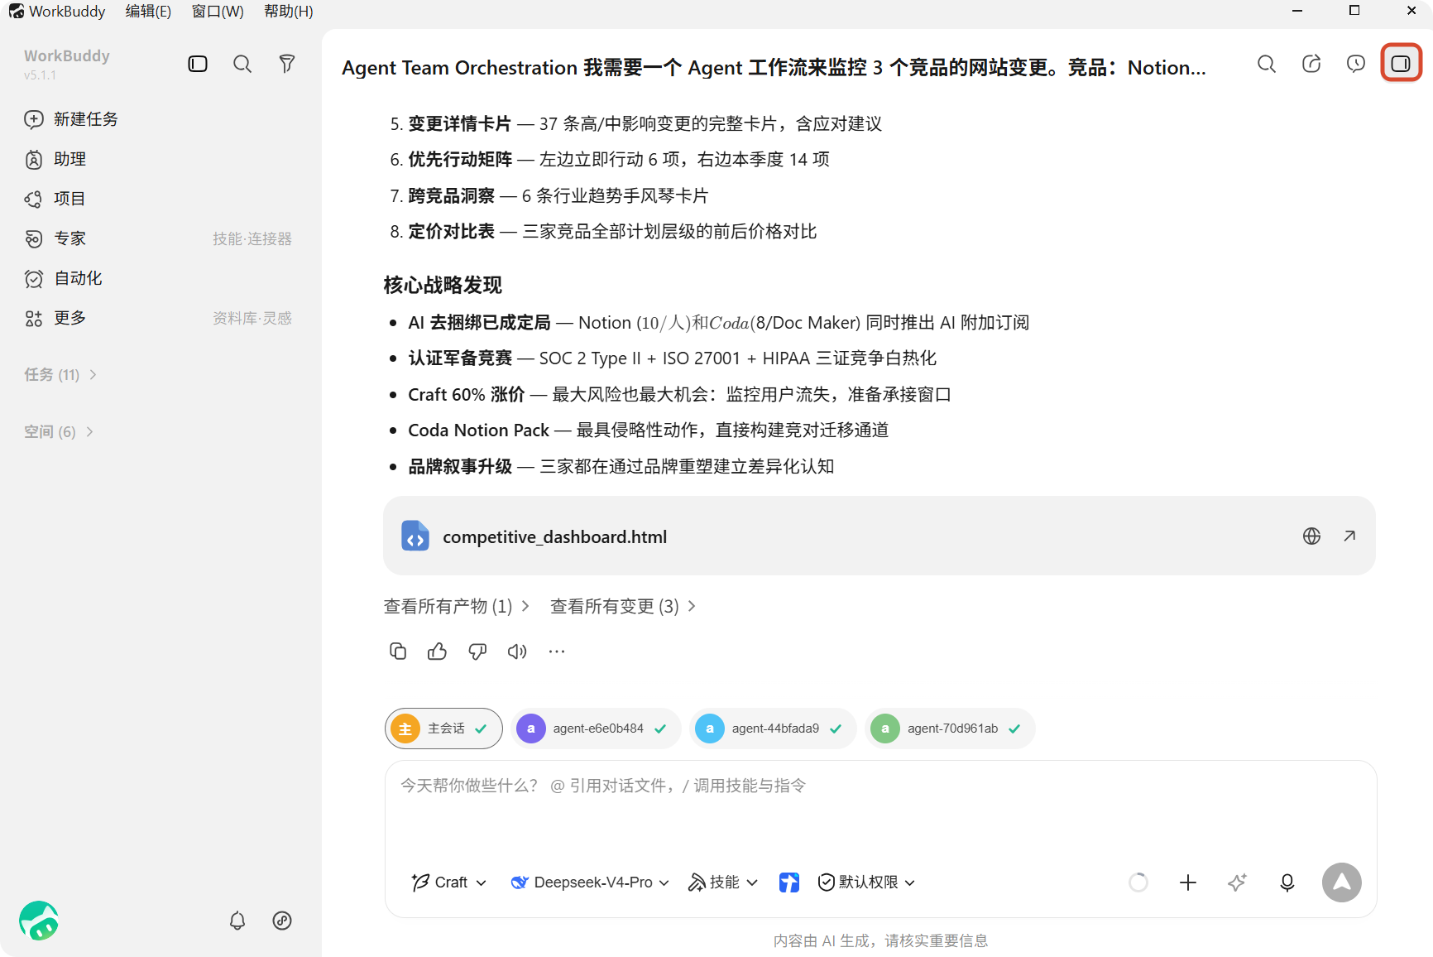Open the 技能 skills dropdown
This screenshot has height=957, width=1433.
(723, 882)
